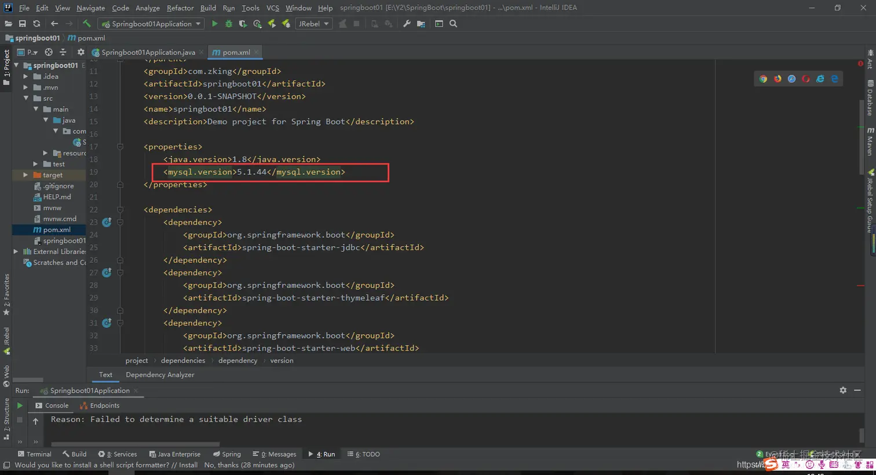
Task: Click dependencies in the breadcrumb bar
Action: coord(183,360)
